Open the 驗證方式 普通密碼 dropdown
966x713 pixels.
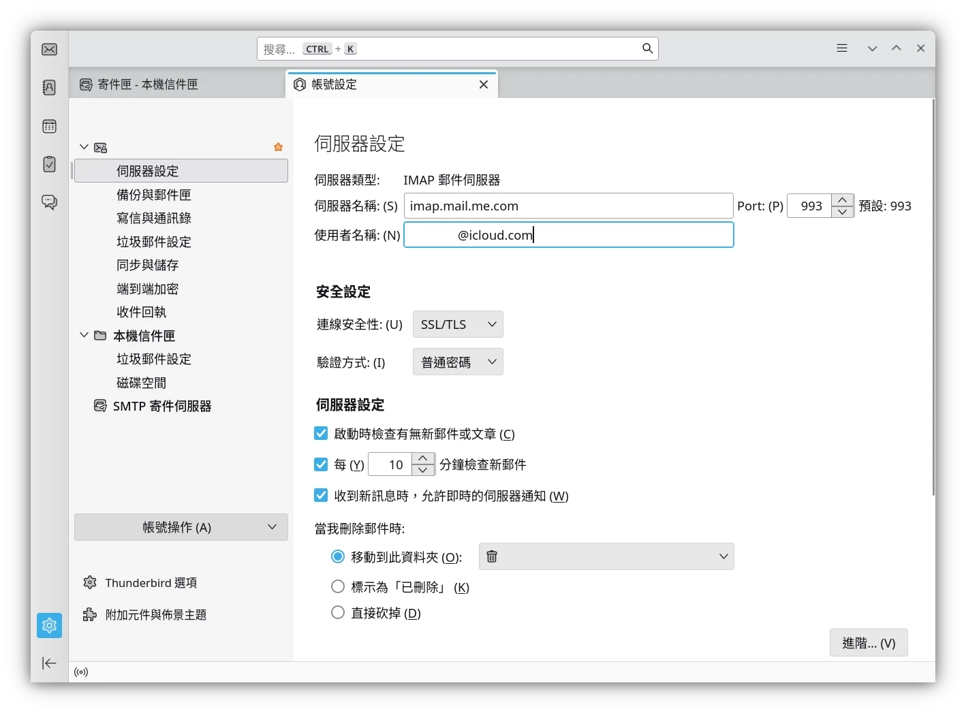tap(457, 362)
